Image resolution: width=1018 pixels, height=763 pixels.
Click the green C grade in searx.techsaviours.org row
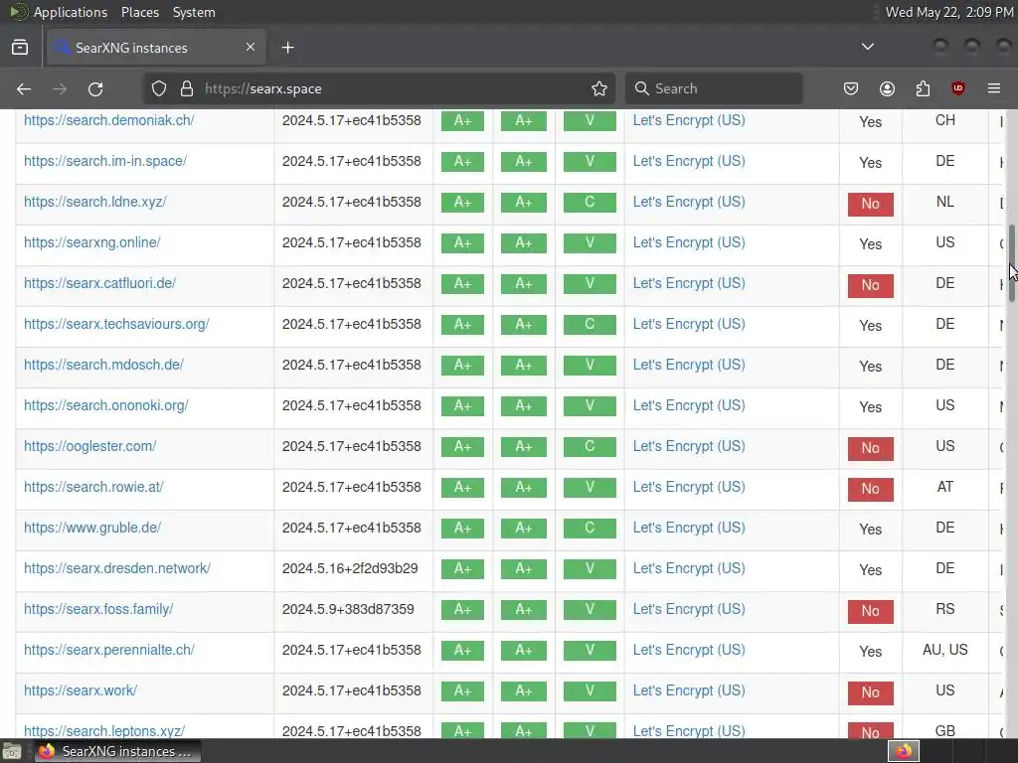coord(590,324)
